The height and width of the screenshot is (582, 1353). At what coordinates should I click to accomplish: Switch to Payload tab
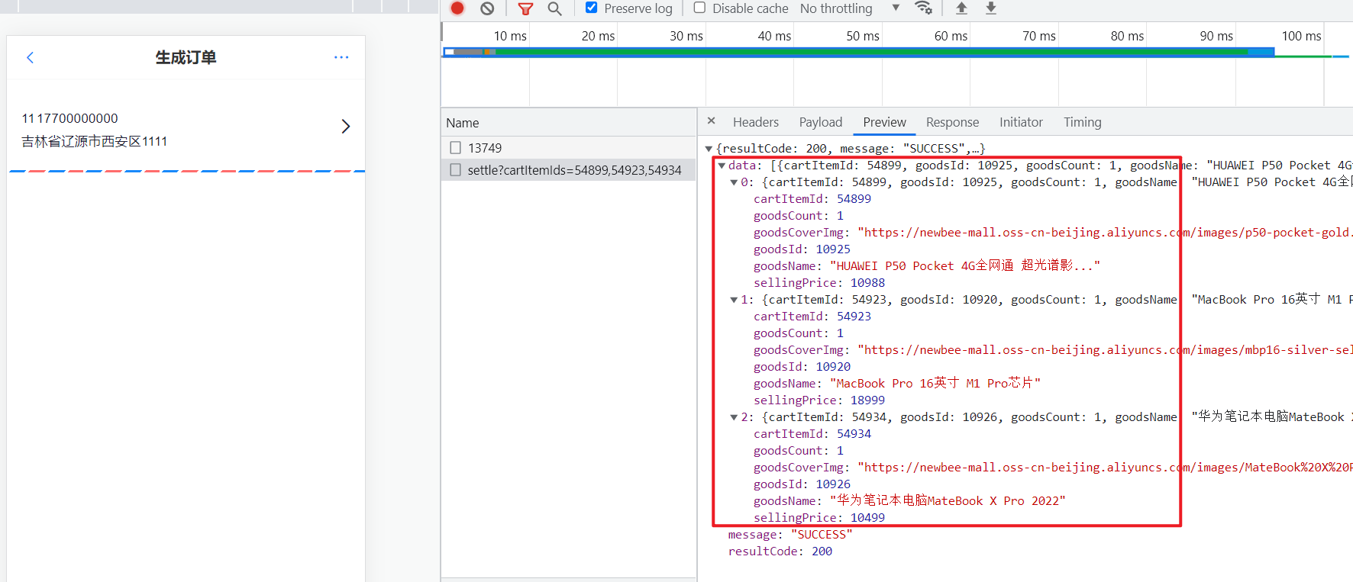(x=821, y=122)
